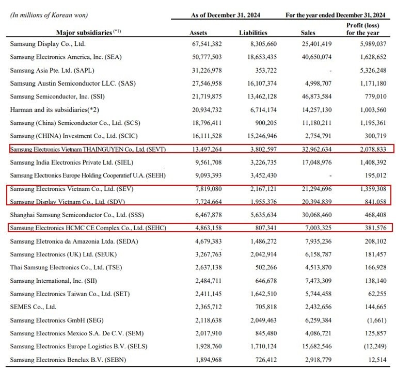The image size is (396, 371).
Task: Click 'Samsung (CHINA) Investment Co., Ltd. (SCIC)' name
Action: click(x=74, y=136)
